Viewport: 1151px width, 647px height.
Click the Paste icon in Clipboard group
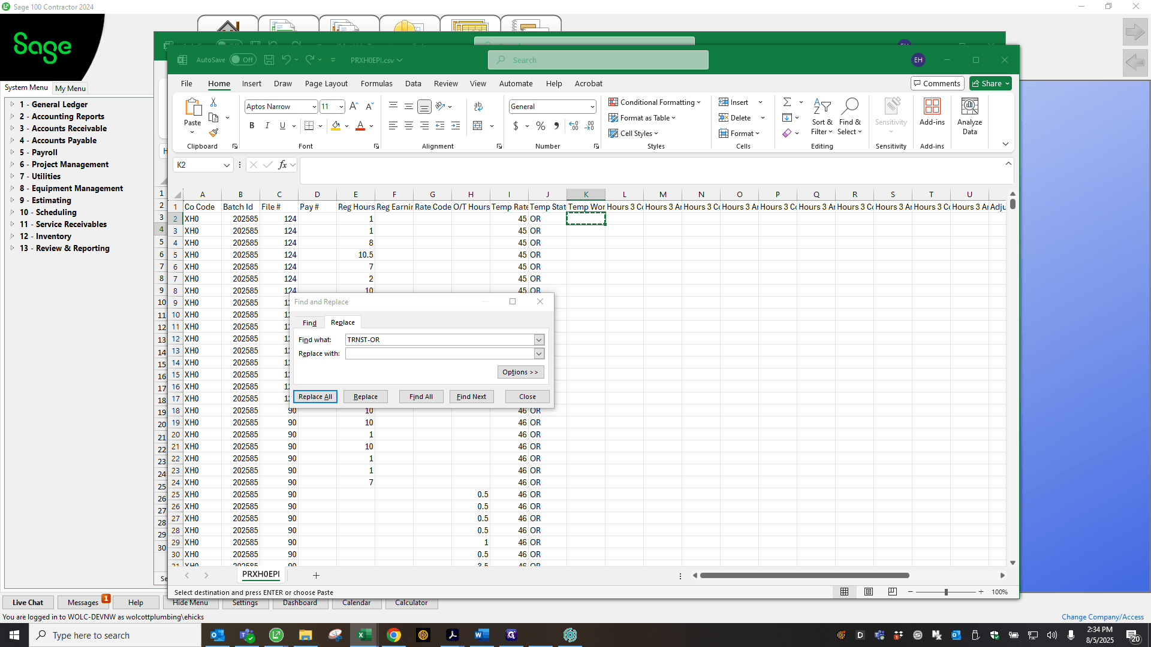192,107
